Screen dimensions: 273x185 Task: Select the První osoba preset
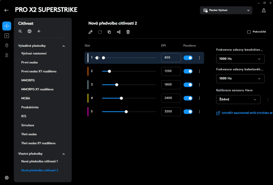click(x=30, y=62)
